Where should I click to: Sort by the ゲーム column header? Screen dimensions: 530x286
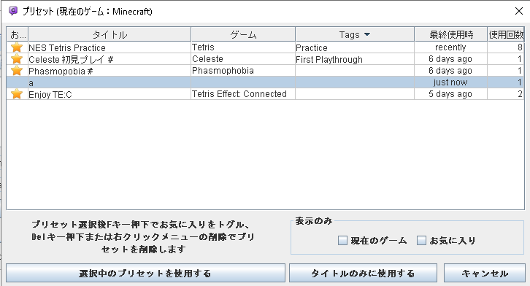243,34
